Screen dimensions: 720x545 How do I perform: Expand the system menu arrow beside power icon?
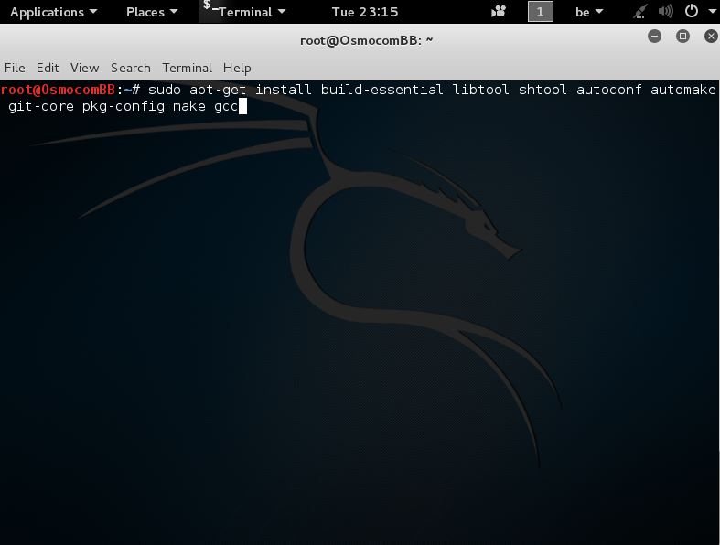(712, 11)
